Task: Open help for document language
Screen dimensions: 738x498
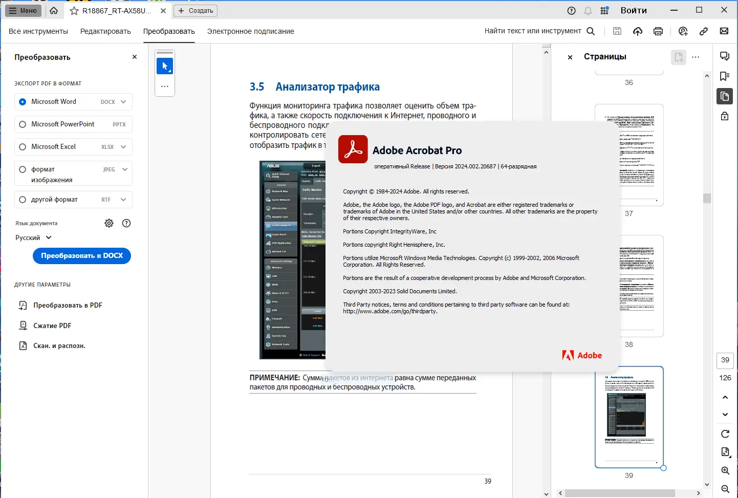Action: point(126,223)
